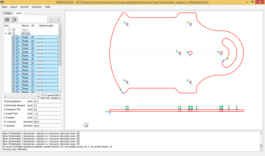Image resolution: width=265 pixels, height=156 pixels.
Task: Open the Hilfe menu
Action: point(48,7)
